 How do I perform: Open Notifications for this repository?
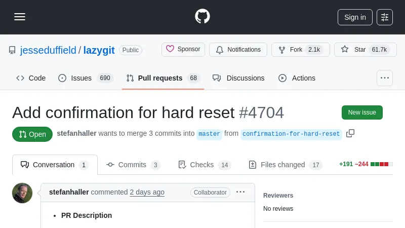pyautogui.click(x=238, y=50)
